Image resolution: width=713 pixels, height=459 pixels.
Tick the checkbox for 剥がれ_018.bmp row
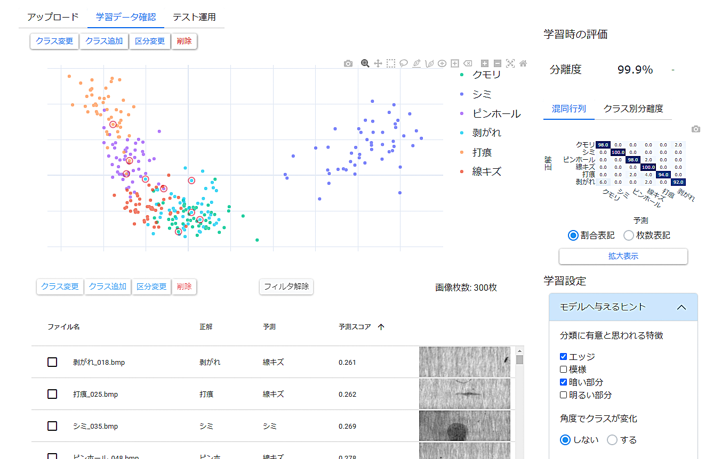52,362
